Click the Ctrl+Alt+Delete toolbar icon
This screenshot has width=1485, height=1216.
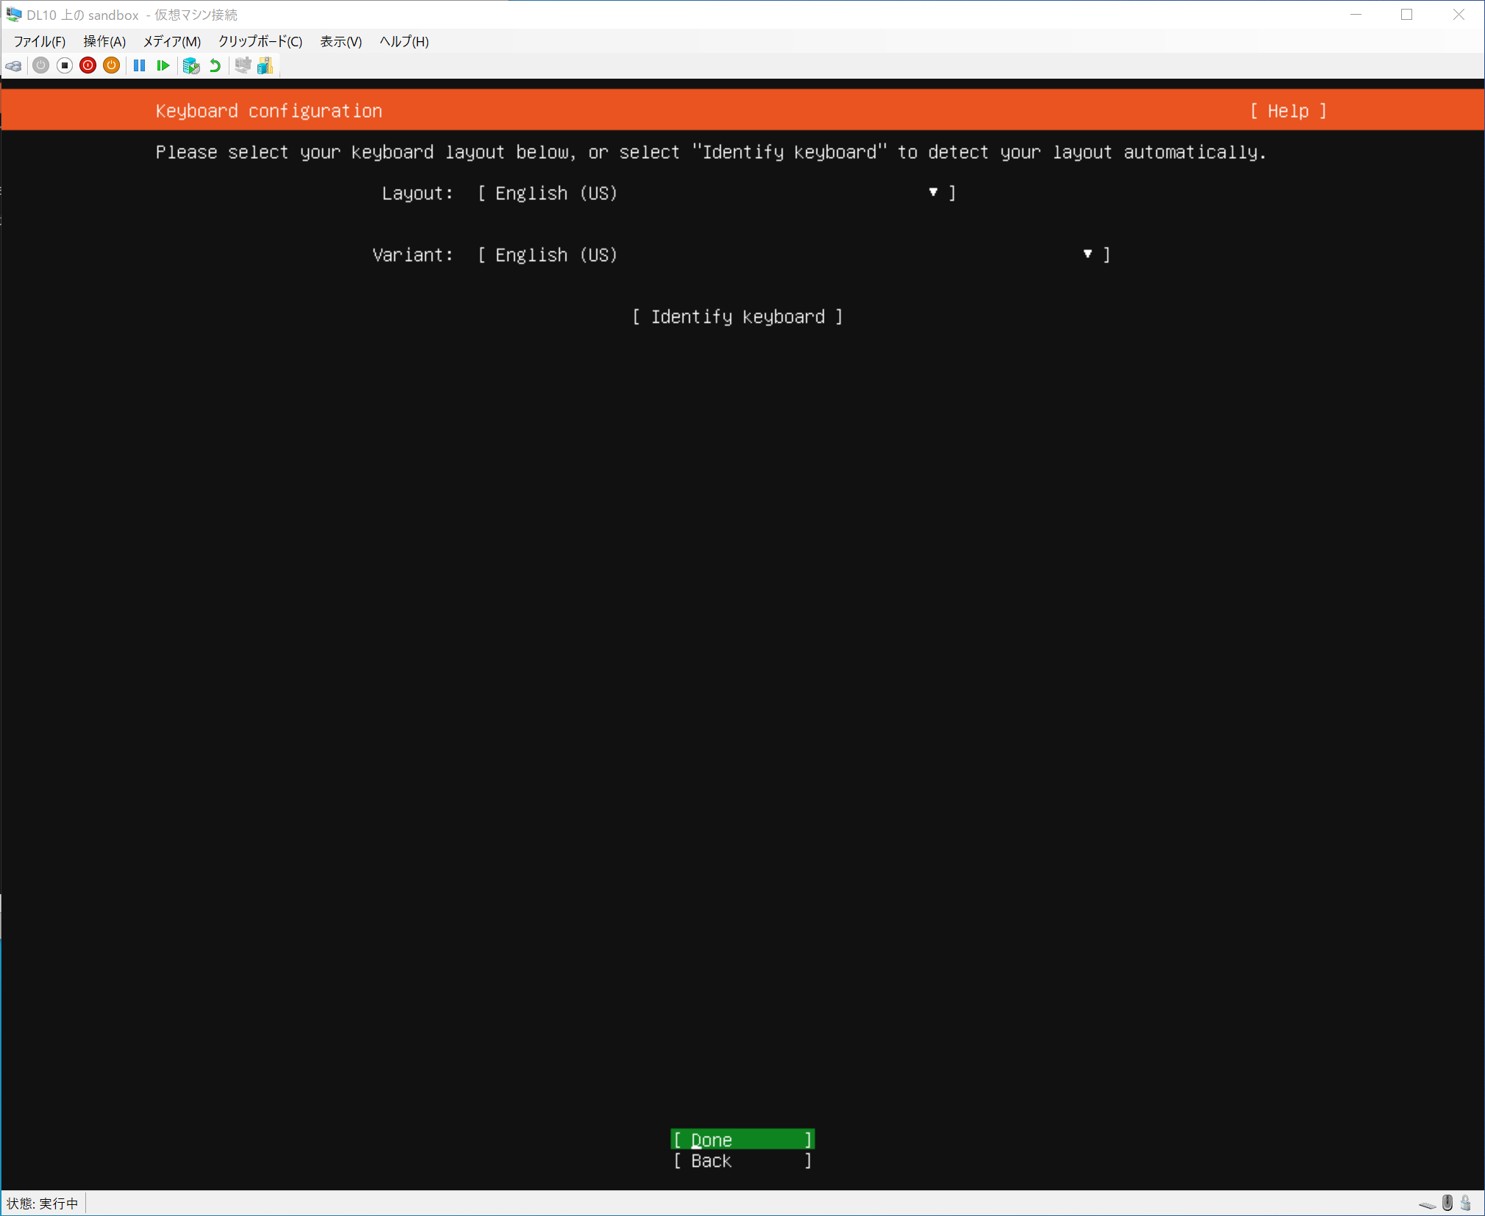point(14,66)
